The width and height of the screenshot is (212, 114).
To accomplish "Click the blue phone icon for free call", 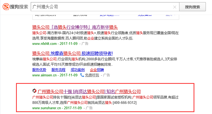I will point(82,75).
